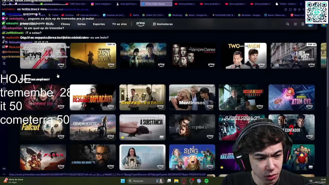This screenshot has width=329, height=185.
Task: Open the X (Twitter) icon in browser sidebar
Action: point(4,63)
